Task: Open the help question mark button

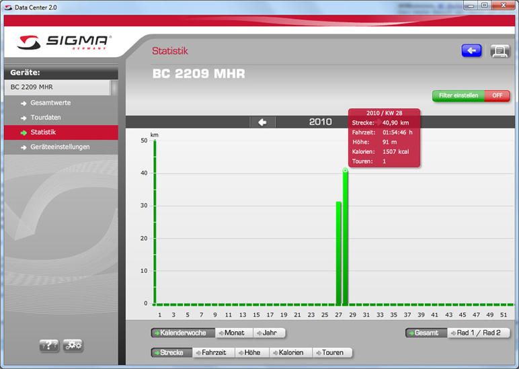Action: (x=49, y=346)
